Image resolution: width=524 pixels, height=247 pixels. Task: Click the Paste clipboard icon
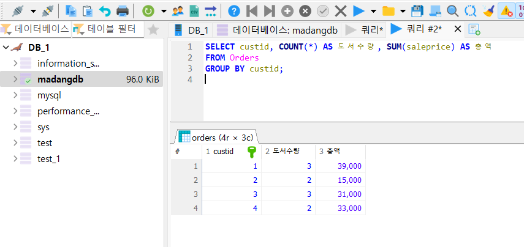point(88,12)
